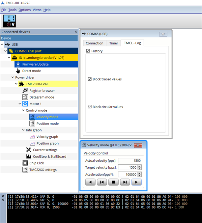
Task: Open CoolStep & StallGuard tree item
Action: (x=50, y=156)
